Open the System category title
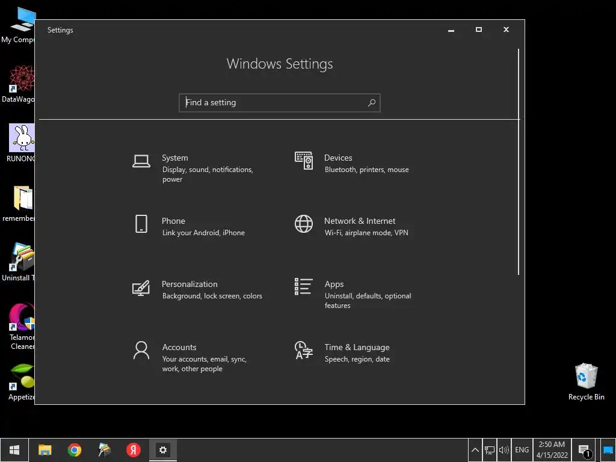Viewport: 616px width, 462px height. pos(175,158)
